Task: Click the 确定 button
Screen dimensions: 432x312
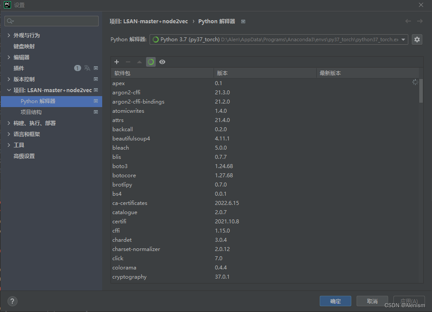Action: click(x=336, y=301)
